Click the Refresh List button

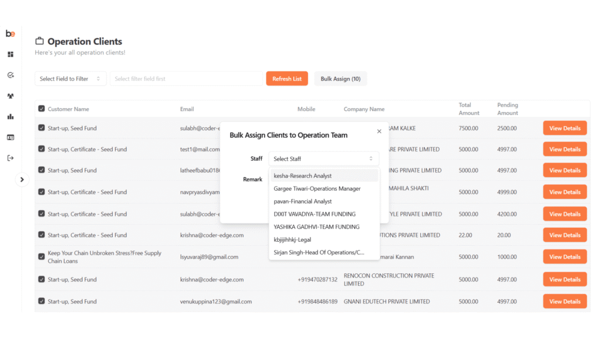287,79
